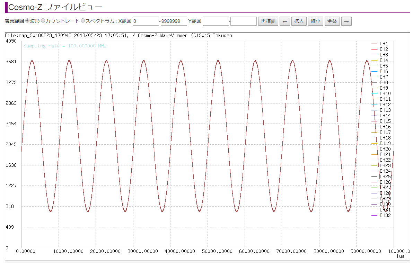This screenshot has width=413, height=263.
Task: Click the Y範囲 minimum input field
Action: 216,21
